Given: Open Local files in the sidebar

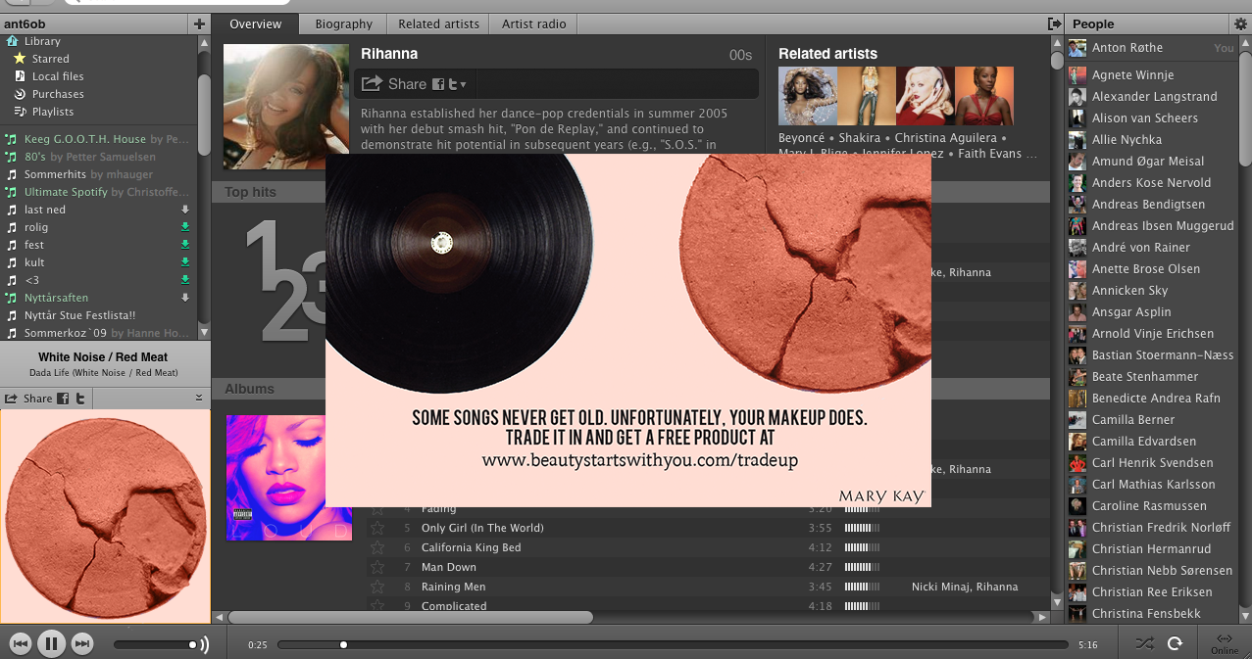Looking at the screenshot, I should click(x=58, y=76).
